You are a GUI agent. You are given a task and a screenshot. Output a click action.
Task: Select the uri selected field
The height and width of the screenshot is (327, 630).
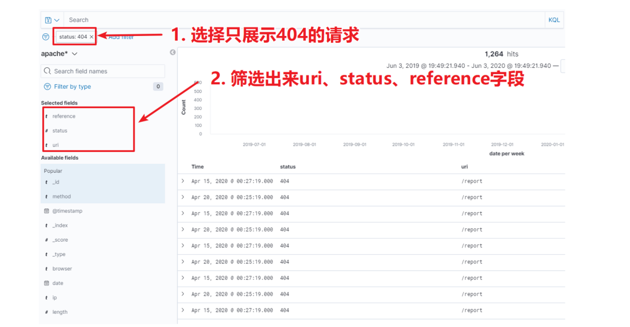(x=56, y=145)
